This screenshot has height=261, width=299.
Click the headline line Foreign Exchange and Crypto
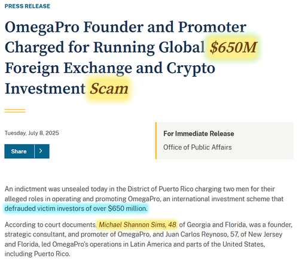click(x=110, y=68)
